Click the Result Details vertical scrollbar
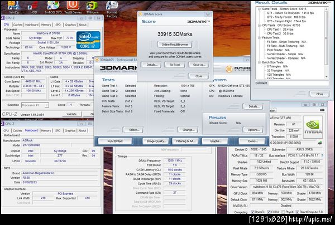This screenshot has height=225, width=335. 326,43
